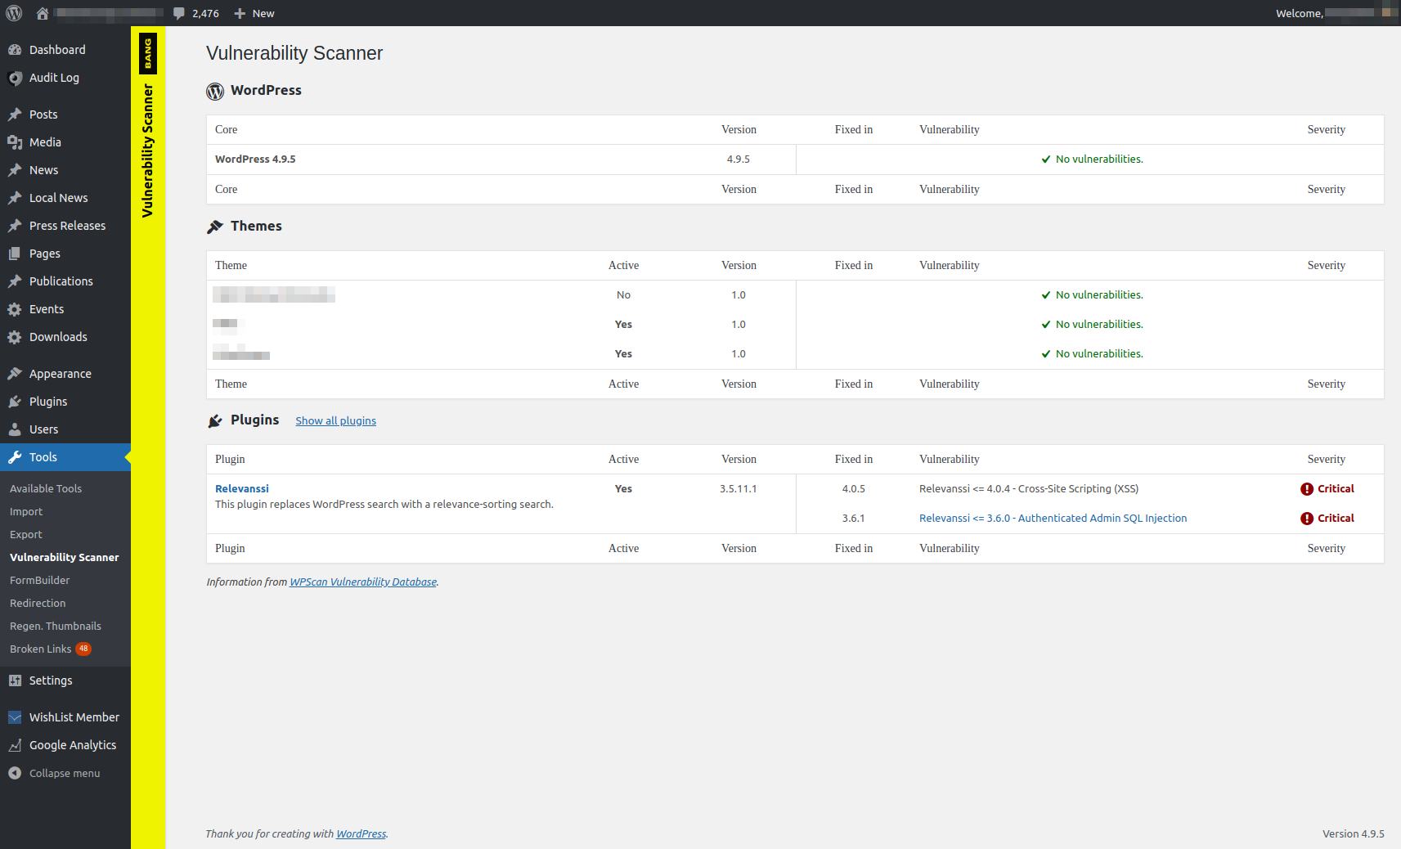Open the Authenticated Admin SQL Injection link
The height and width of the screenshot is (849, 1401).
pyautogui.click(x=1053, y=518)
